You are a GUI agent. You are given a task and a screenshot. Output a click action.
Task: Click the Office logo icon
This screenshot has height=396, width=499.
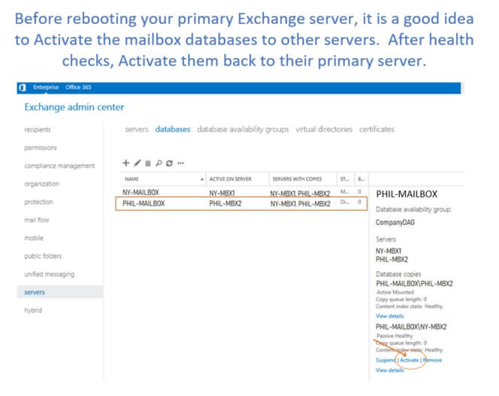pyautogui.click(x=23, y=87)
